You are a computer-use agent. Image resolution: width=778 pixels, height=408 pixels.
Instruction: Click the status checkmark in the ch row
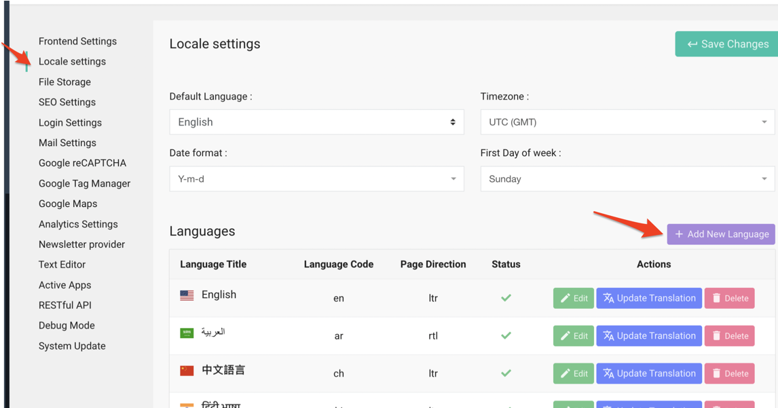[x=506, y=373]
